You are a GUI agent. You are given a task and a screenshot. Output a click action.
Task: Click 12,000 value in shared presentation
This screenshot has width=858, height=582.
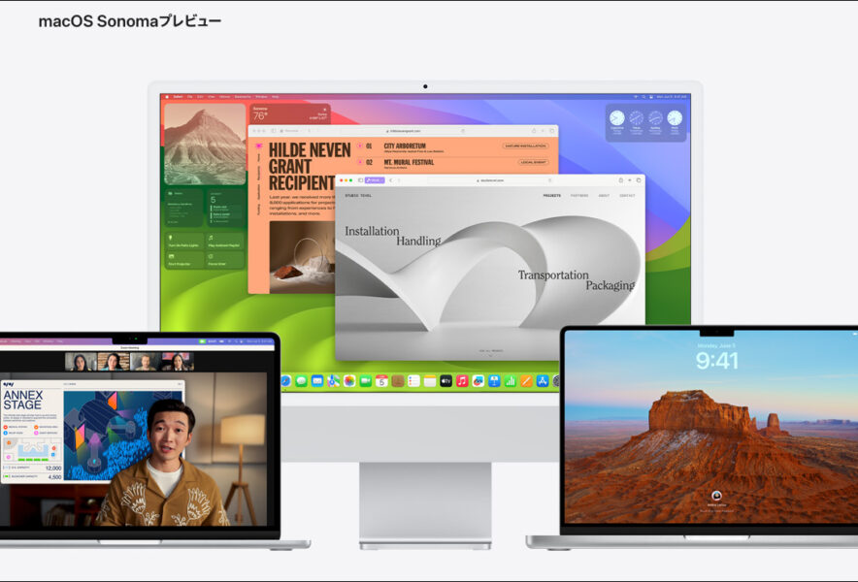click(x=53, y=469)
